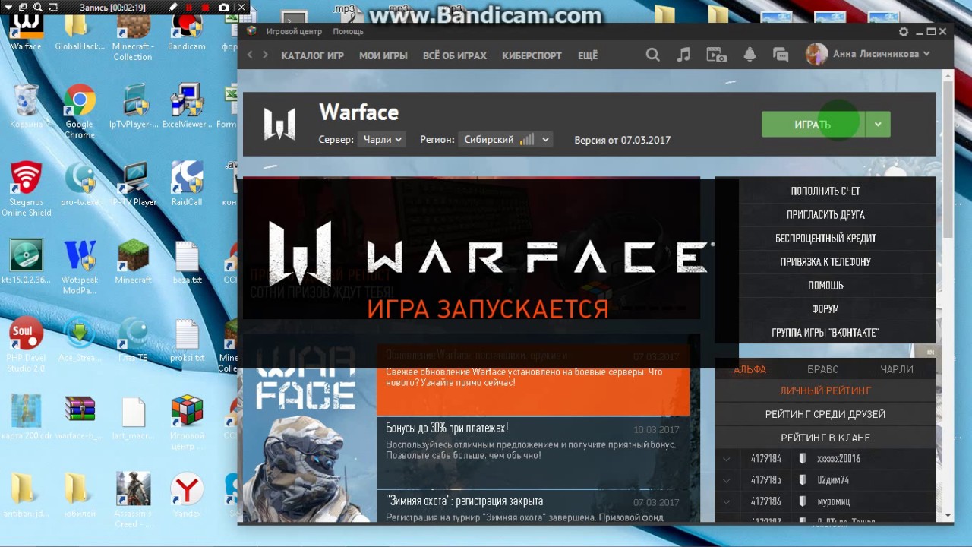The image size is (972, 547).
Task: Select the baza.txt file
Action: pyautogui.click(x=186, y=262)
